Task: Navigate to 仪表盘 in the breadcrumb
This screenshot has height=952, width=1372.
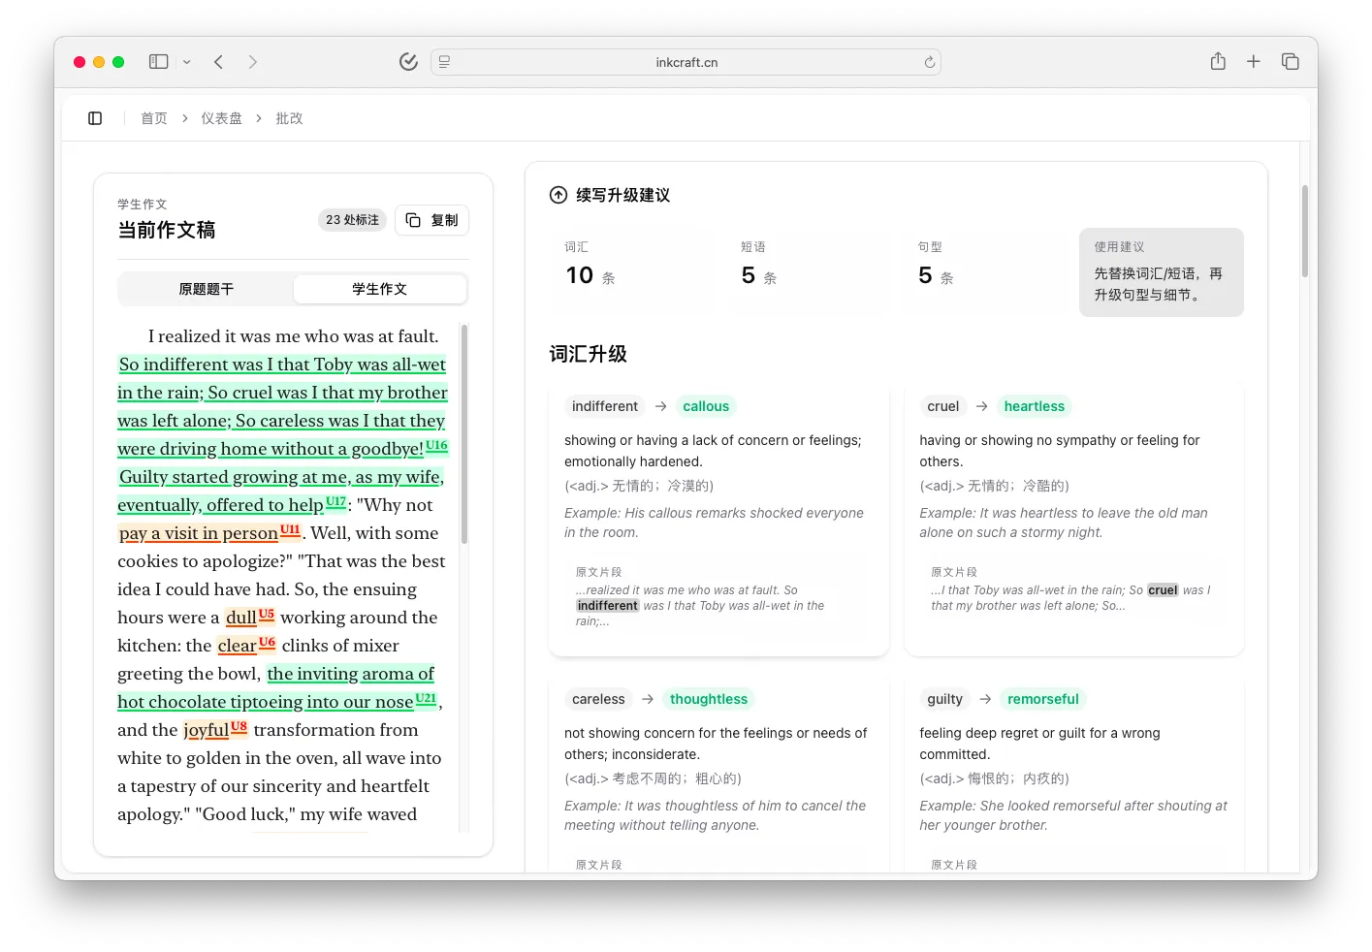Action: [x=222, y=117]
